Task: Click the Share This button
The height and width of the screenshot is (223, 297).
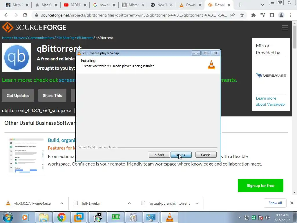Action: [52, 96]
